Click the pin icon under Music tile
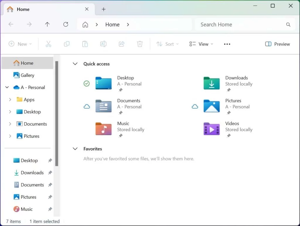300x226 pixels. 120,136
